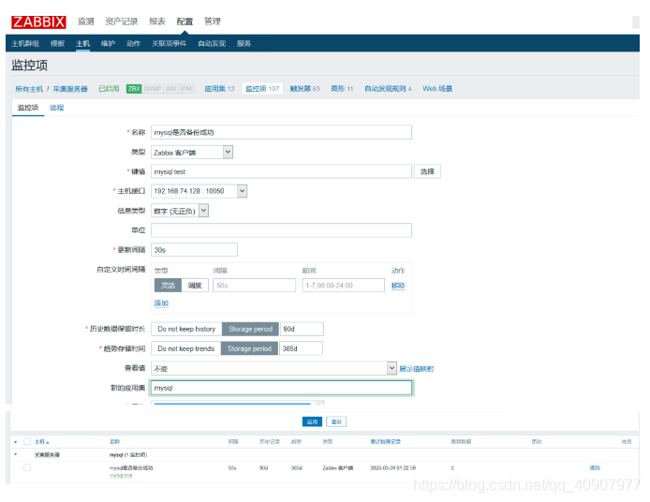
Task: Go to 自动发现 submenu
Action: (212, 43)
